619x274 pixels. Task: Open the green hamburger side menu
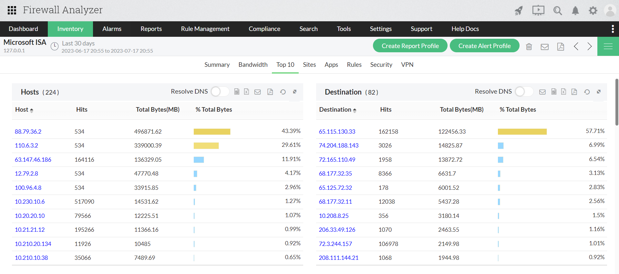(608, 46)
